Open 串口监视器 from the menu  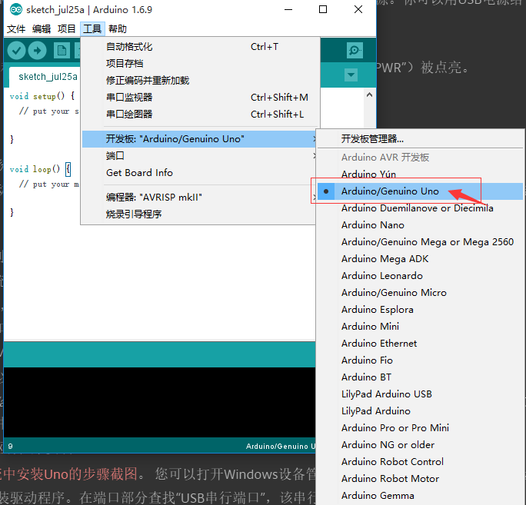(x=201, y=98)
